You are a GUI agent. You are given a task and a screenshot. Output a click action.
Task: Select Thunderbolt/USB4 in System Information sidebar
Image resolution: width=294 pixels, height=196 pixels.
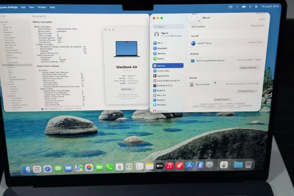(x=17, y=79)
